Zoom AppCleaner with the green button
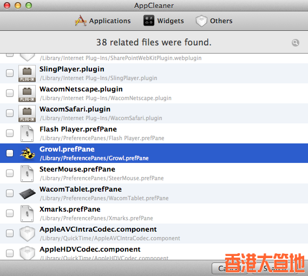The height and width of the screenshot is (276, 308). click(x=29, y=5)
